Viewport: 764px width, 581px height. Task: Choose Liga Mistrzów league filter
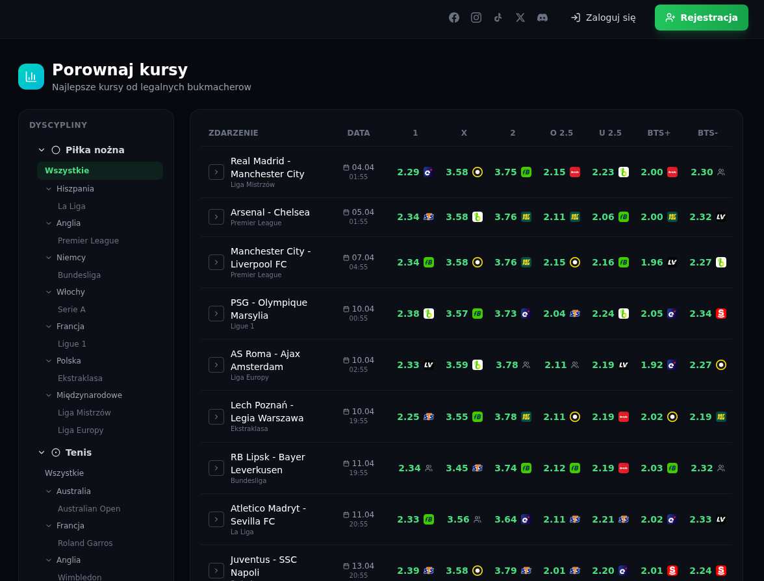pyautogui.click(x=84, y=413)
